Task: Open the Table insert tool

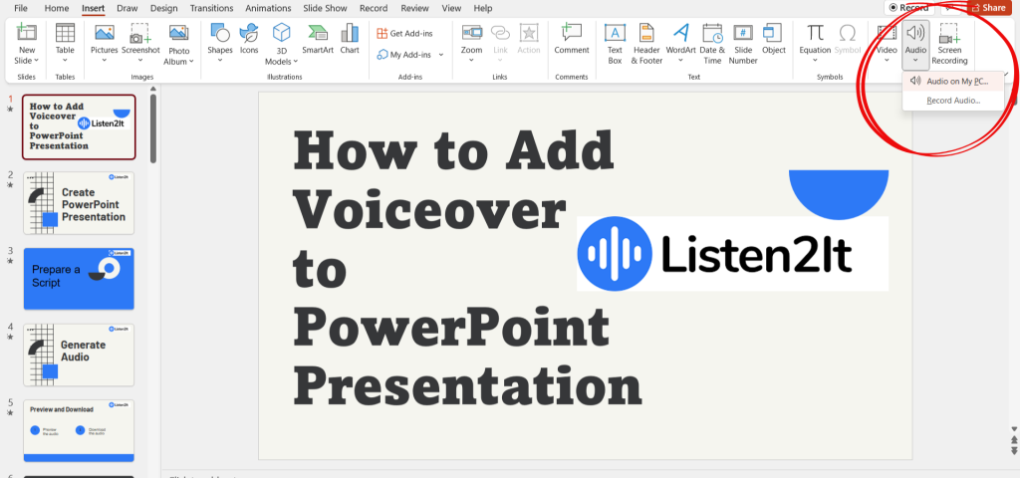Action: (65, 33)
